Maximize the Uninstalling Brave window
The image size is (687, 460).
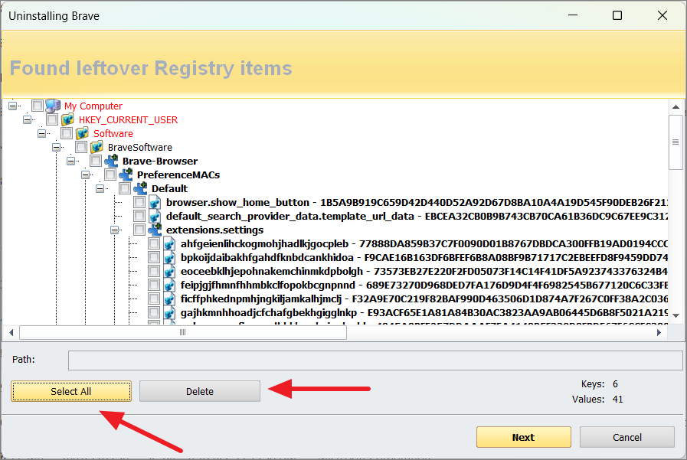[x=617, y=16]
